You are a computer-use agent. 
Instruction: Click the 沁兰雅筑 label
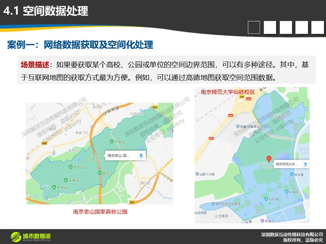(221, 216)
